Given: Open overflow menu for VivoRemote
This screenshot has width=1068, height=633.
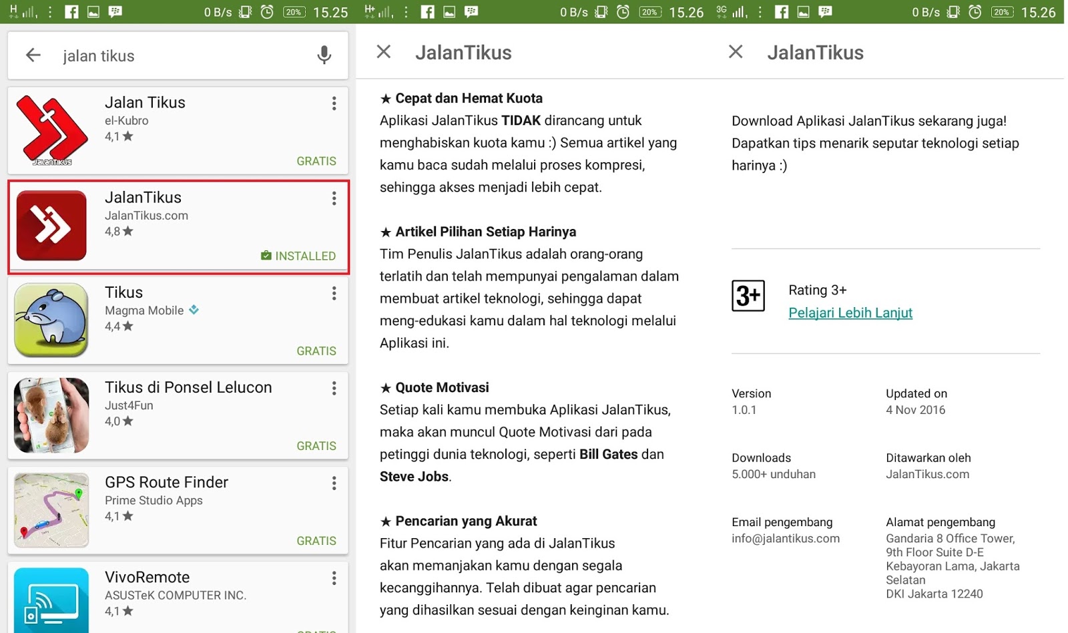Looking at the screenshot, I should [x=334, y=578].
